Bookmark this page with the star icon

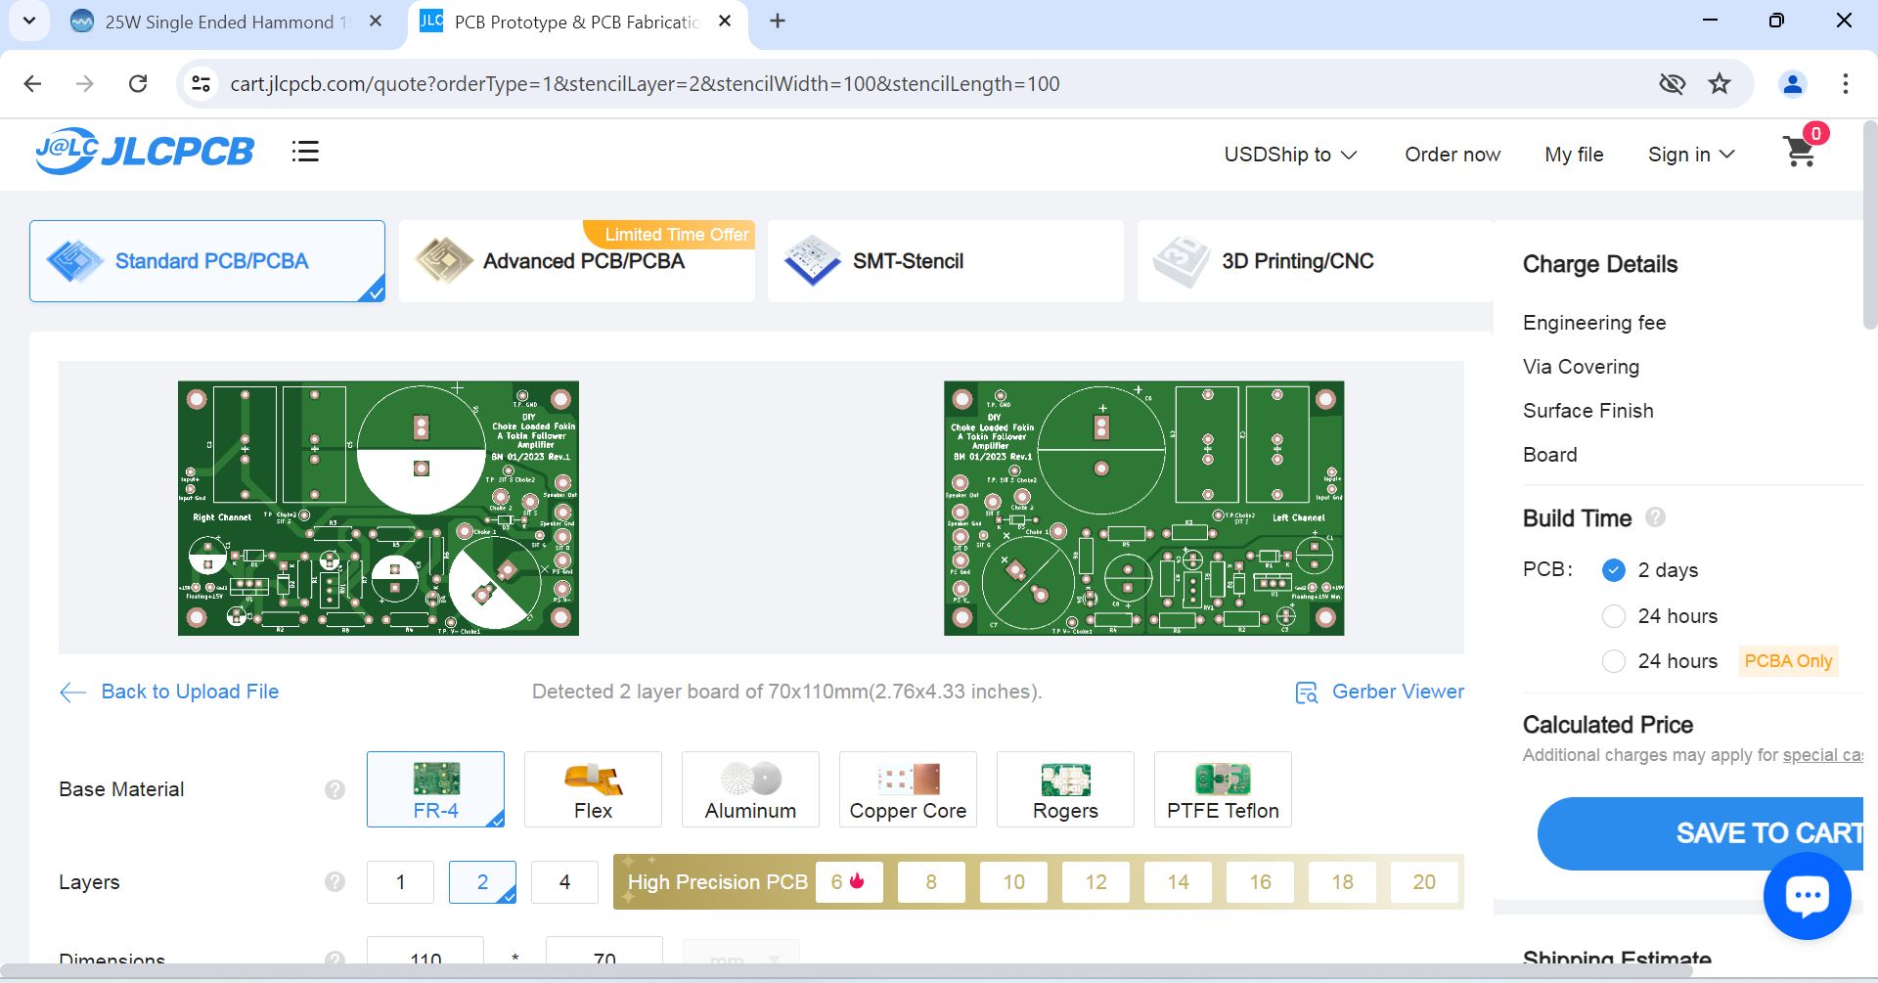click(1720, 84)
